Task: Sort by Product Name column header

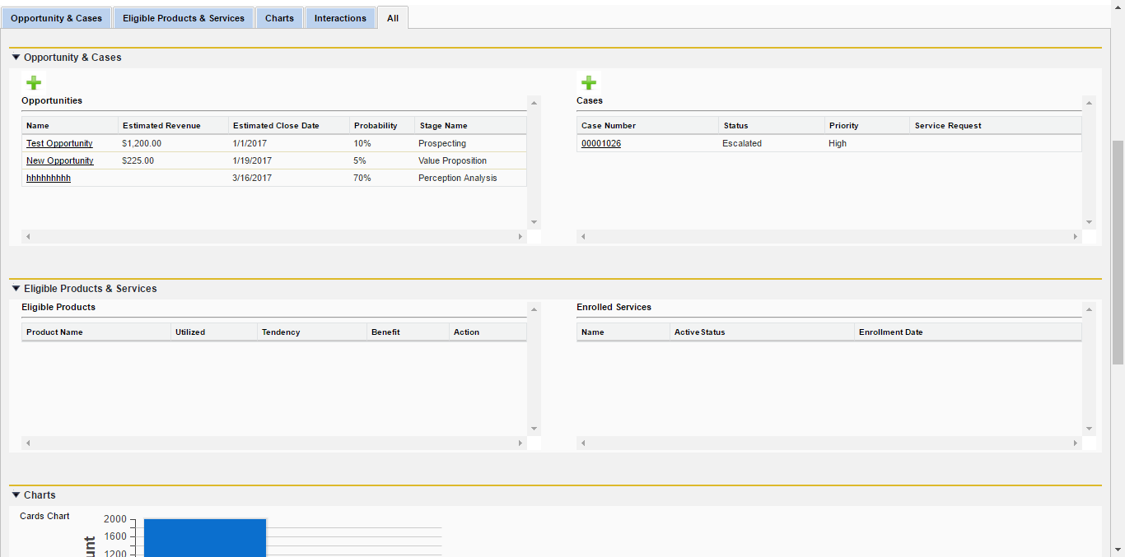Action: tap(96, 332)
